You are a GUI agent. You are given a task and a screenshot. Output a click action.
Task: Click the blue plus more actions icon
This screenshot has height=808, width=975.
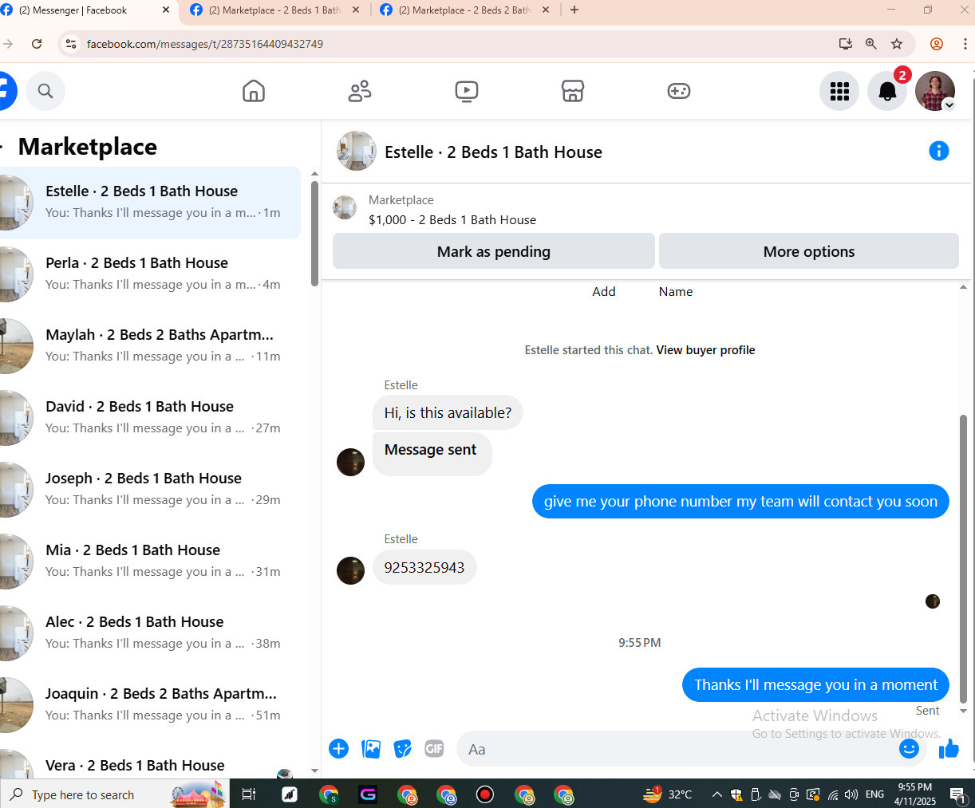338,749
